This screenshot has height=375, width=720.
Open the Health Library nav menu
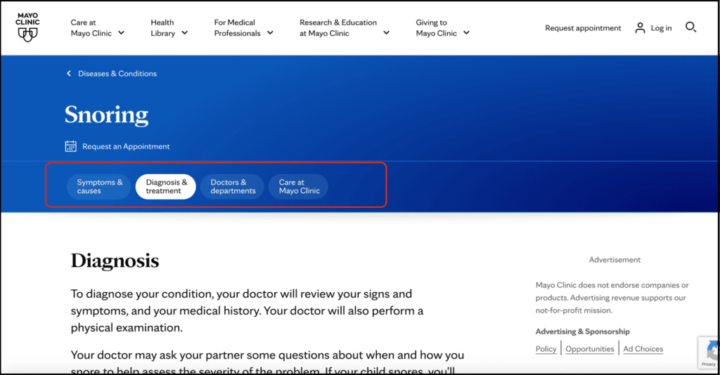click(169, 28)
